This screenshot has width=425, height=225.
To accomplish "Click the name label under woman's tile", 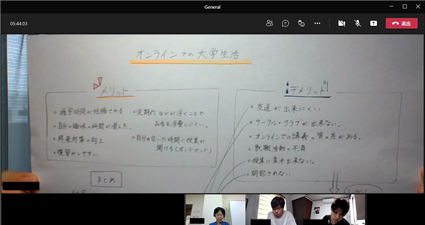I will tap(197, 221).
